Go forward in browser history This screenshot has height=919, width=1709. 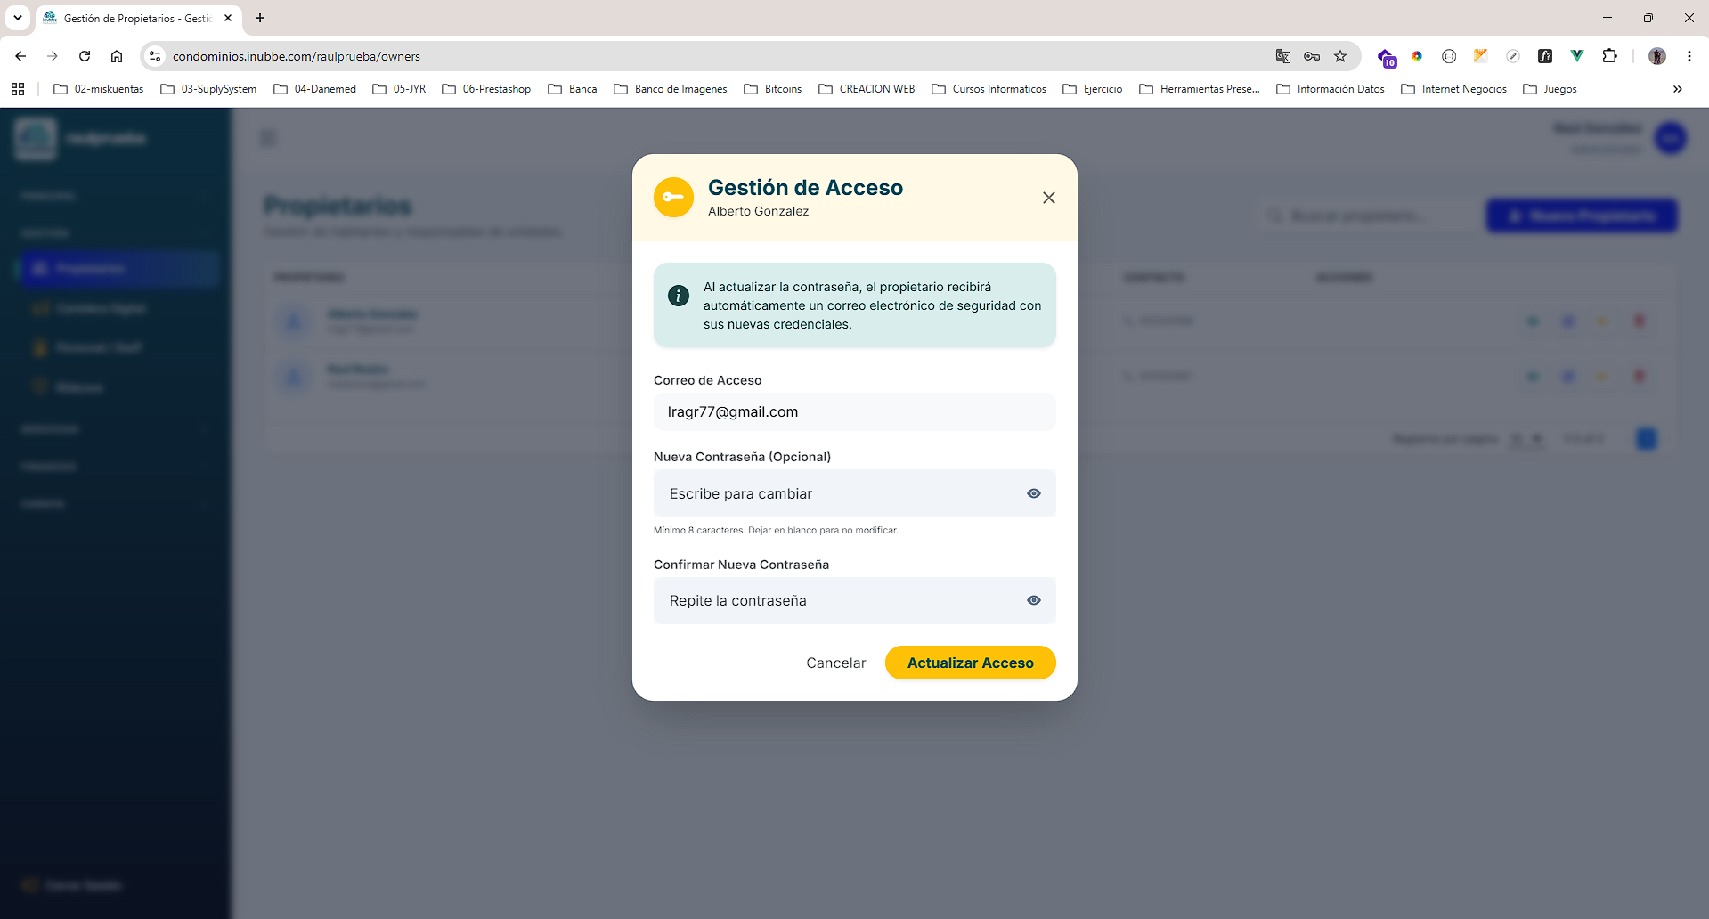click(x=53, y=56)
